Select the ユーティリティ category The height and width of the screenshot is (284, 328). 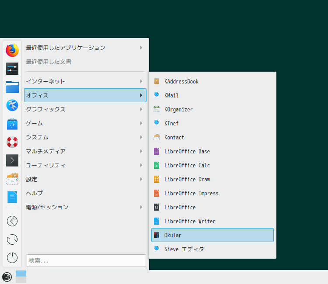coord(85,165)
